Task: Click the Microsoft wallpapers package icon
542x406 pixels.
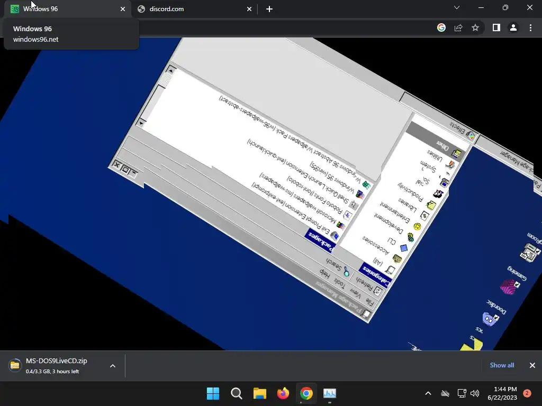Action: point(341,225)
